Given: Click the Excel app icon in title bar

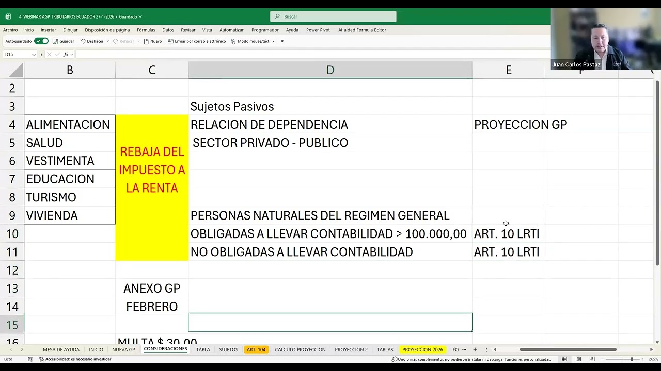Looking at the screenshot, I should click(x=8, y=16).
